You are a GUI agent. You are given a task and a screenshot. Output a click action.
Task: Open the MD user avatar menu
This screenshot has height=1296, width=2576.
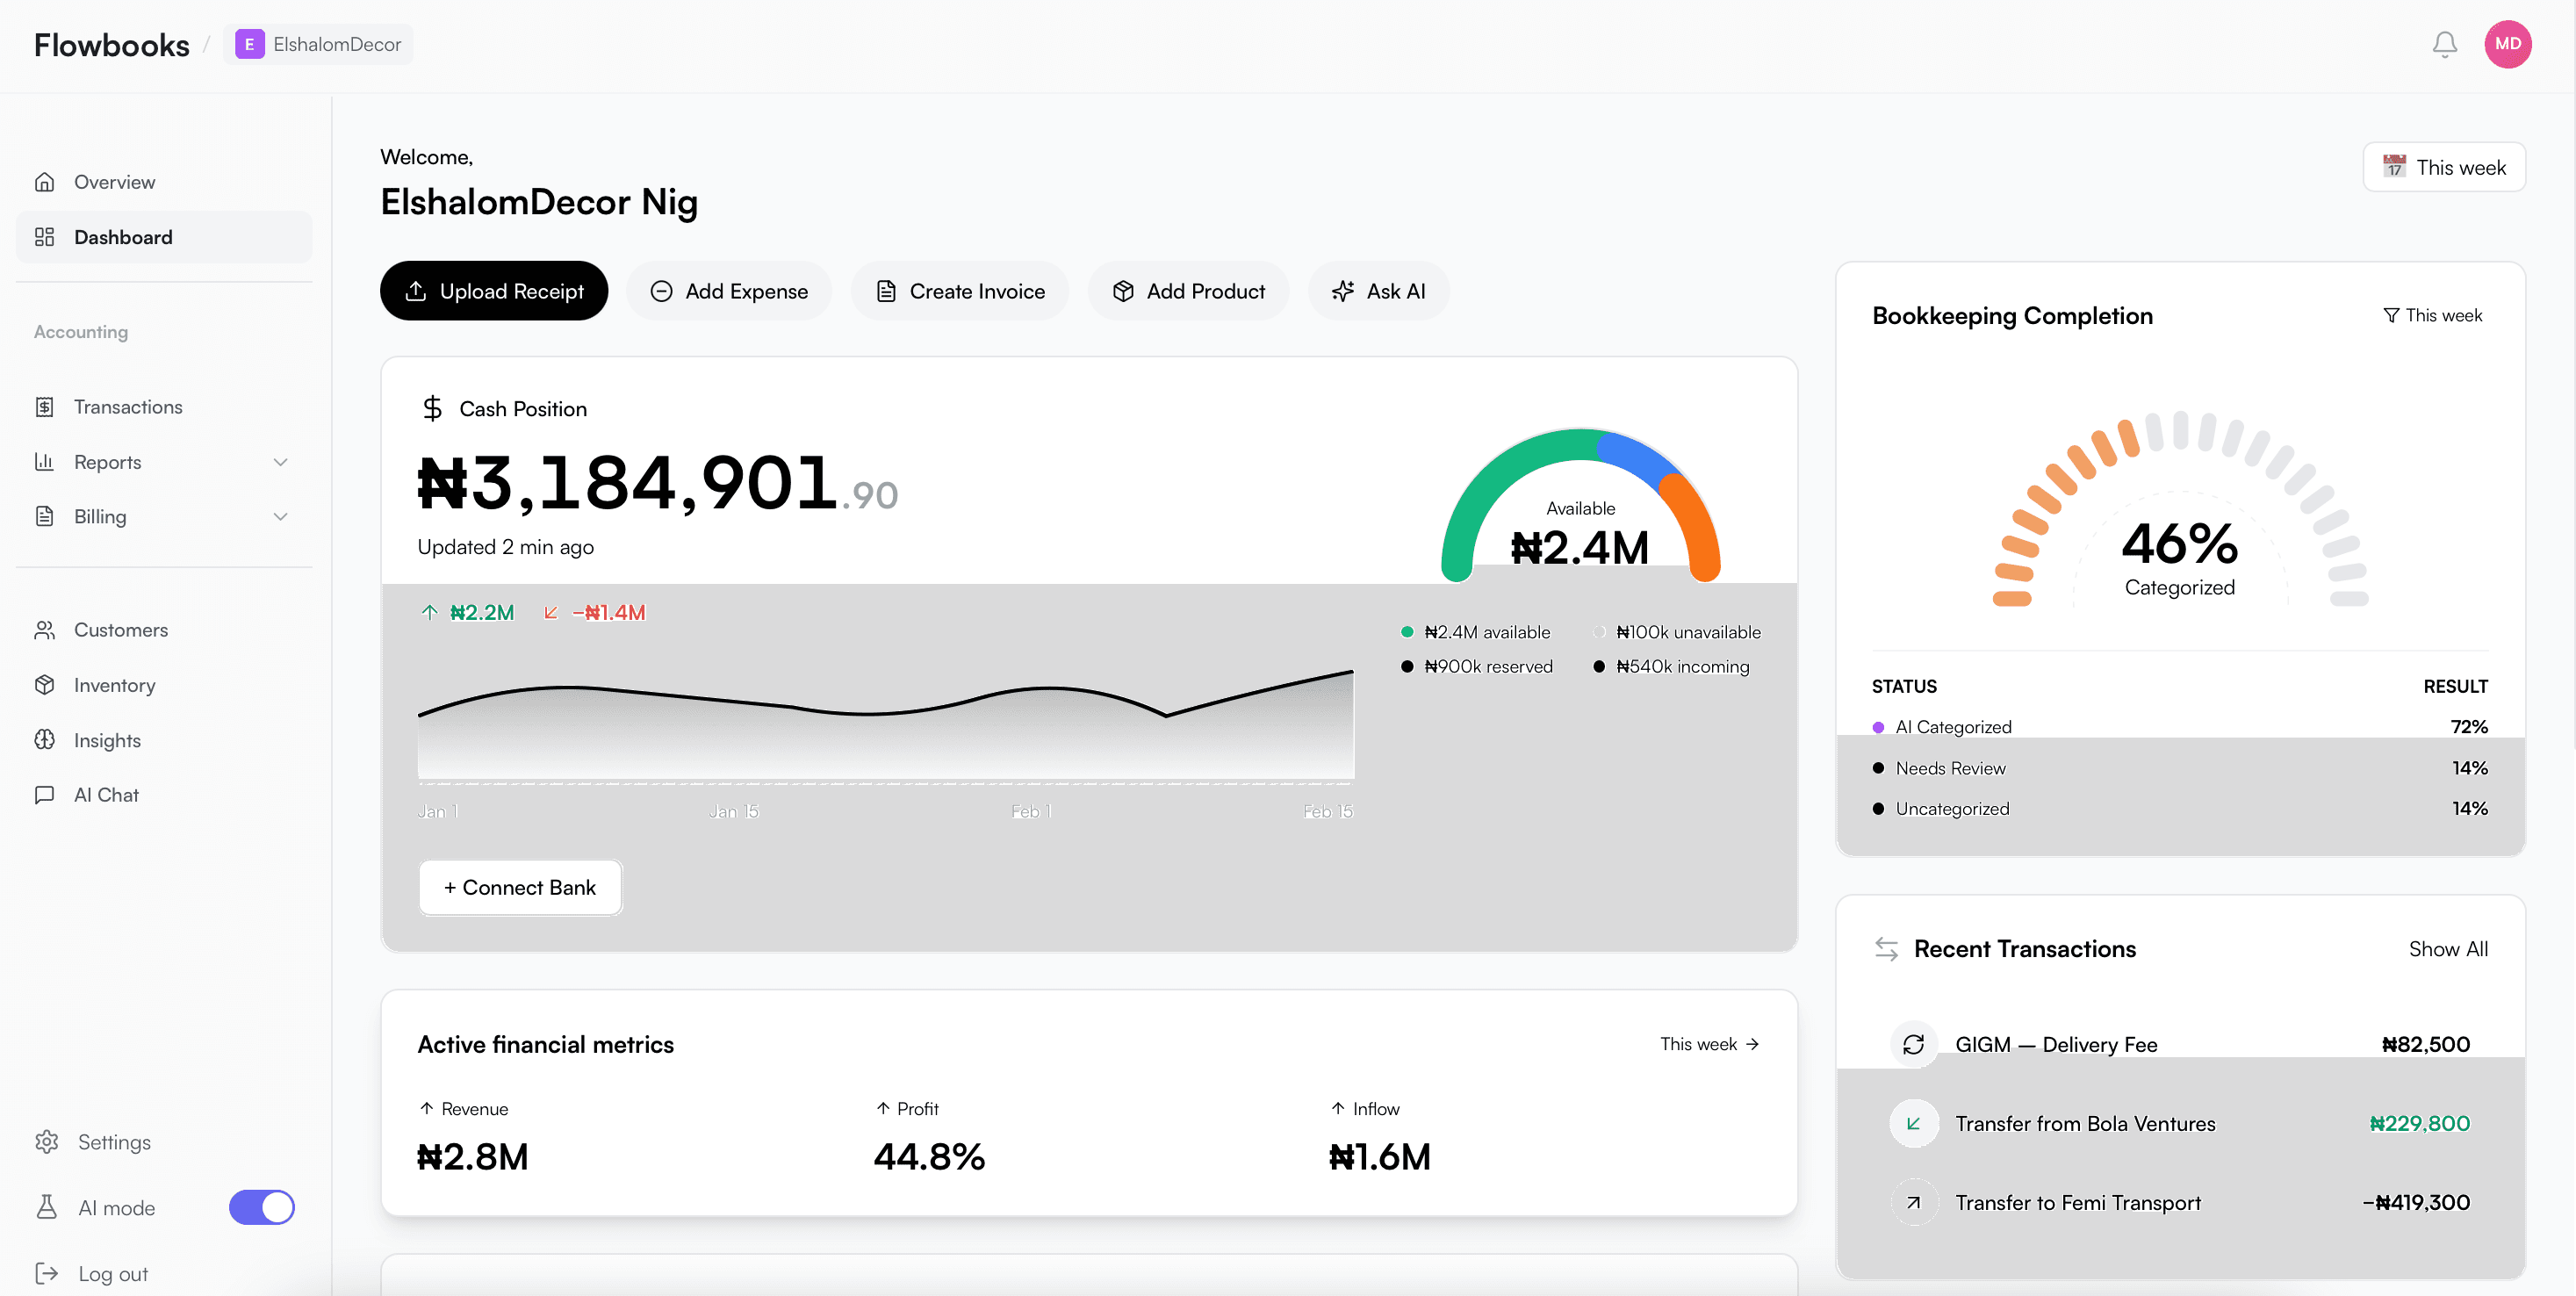point(2507,45)
